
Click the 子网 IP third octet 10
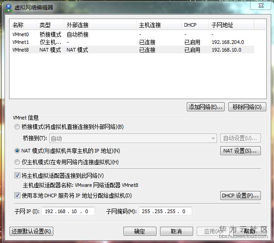[74, 211]
